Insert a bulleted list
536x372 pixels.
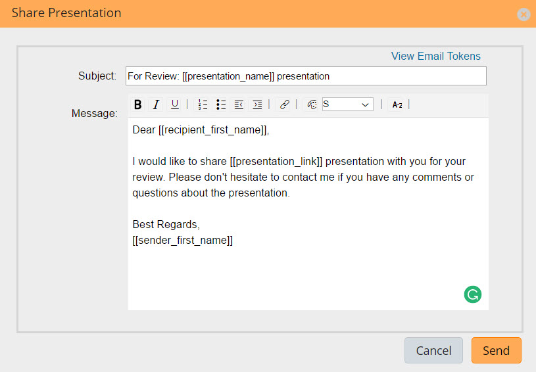221,105
